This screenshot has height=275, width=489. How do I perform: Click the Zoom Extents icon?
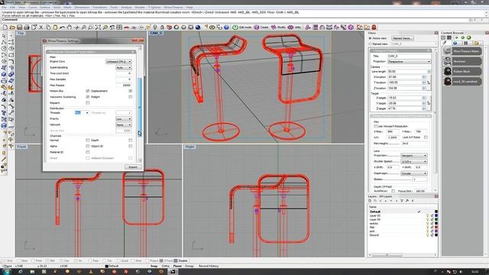[98, 27]
